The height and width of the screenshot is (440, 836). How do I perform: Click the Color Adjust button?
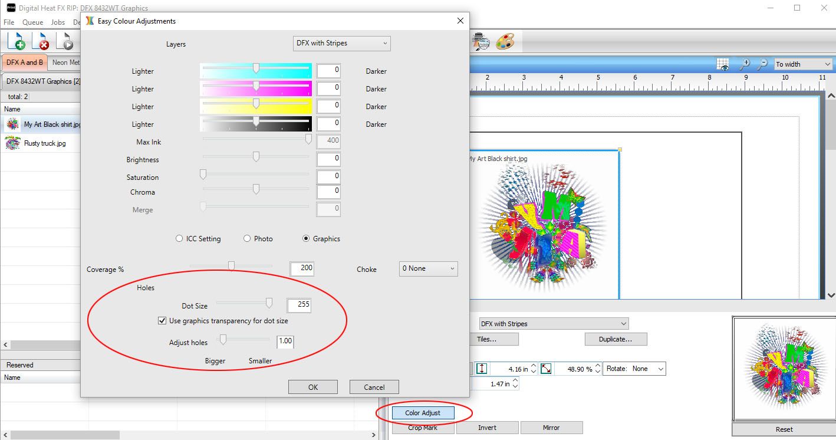(423, 413)
